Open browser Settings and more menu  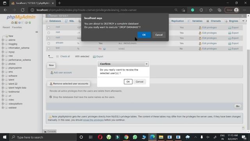244,10
